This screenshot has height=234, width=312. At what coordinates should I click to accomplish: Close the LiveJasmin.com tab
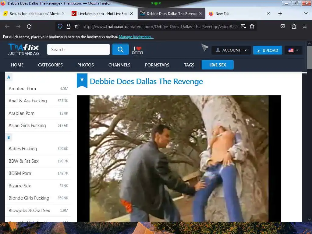tap(132, 13)
